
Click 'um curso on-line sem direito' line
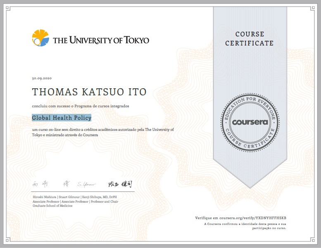pos(103,130)
